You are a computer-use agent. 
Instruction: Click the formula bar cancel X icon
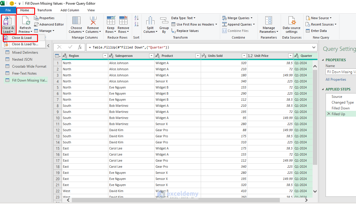point(59,47)
